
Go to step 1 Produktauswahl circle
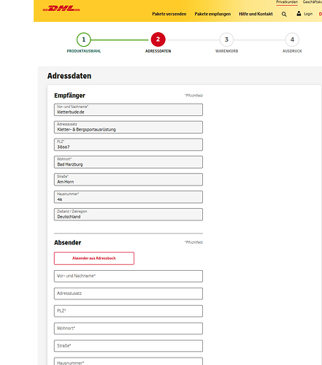coord(84,39)
